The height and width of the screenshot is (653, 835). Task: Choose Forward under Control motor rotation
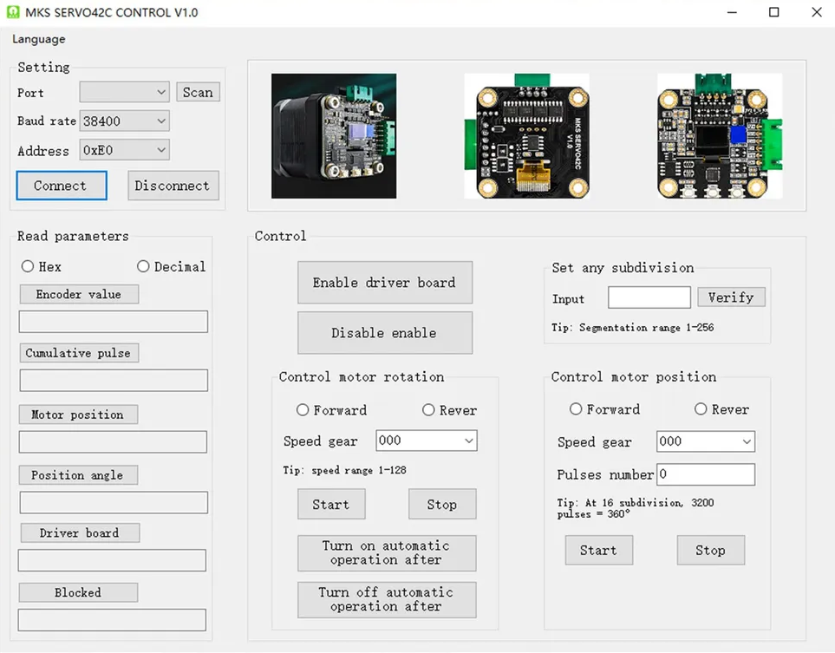tap(303, 410)
